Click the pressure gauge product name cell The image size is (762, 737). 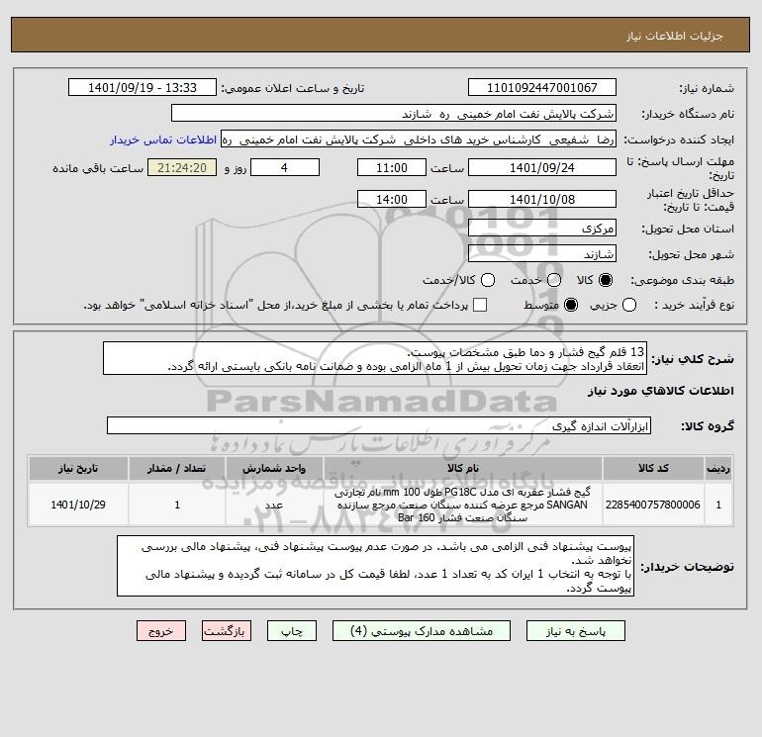463,505
